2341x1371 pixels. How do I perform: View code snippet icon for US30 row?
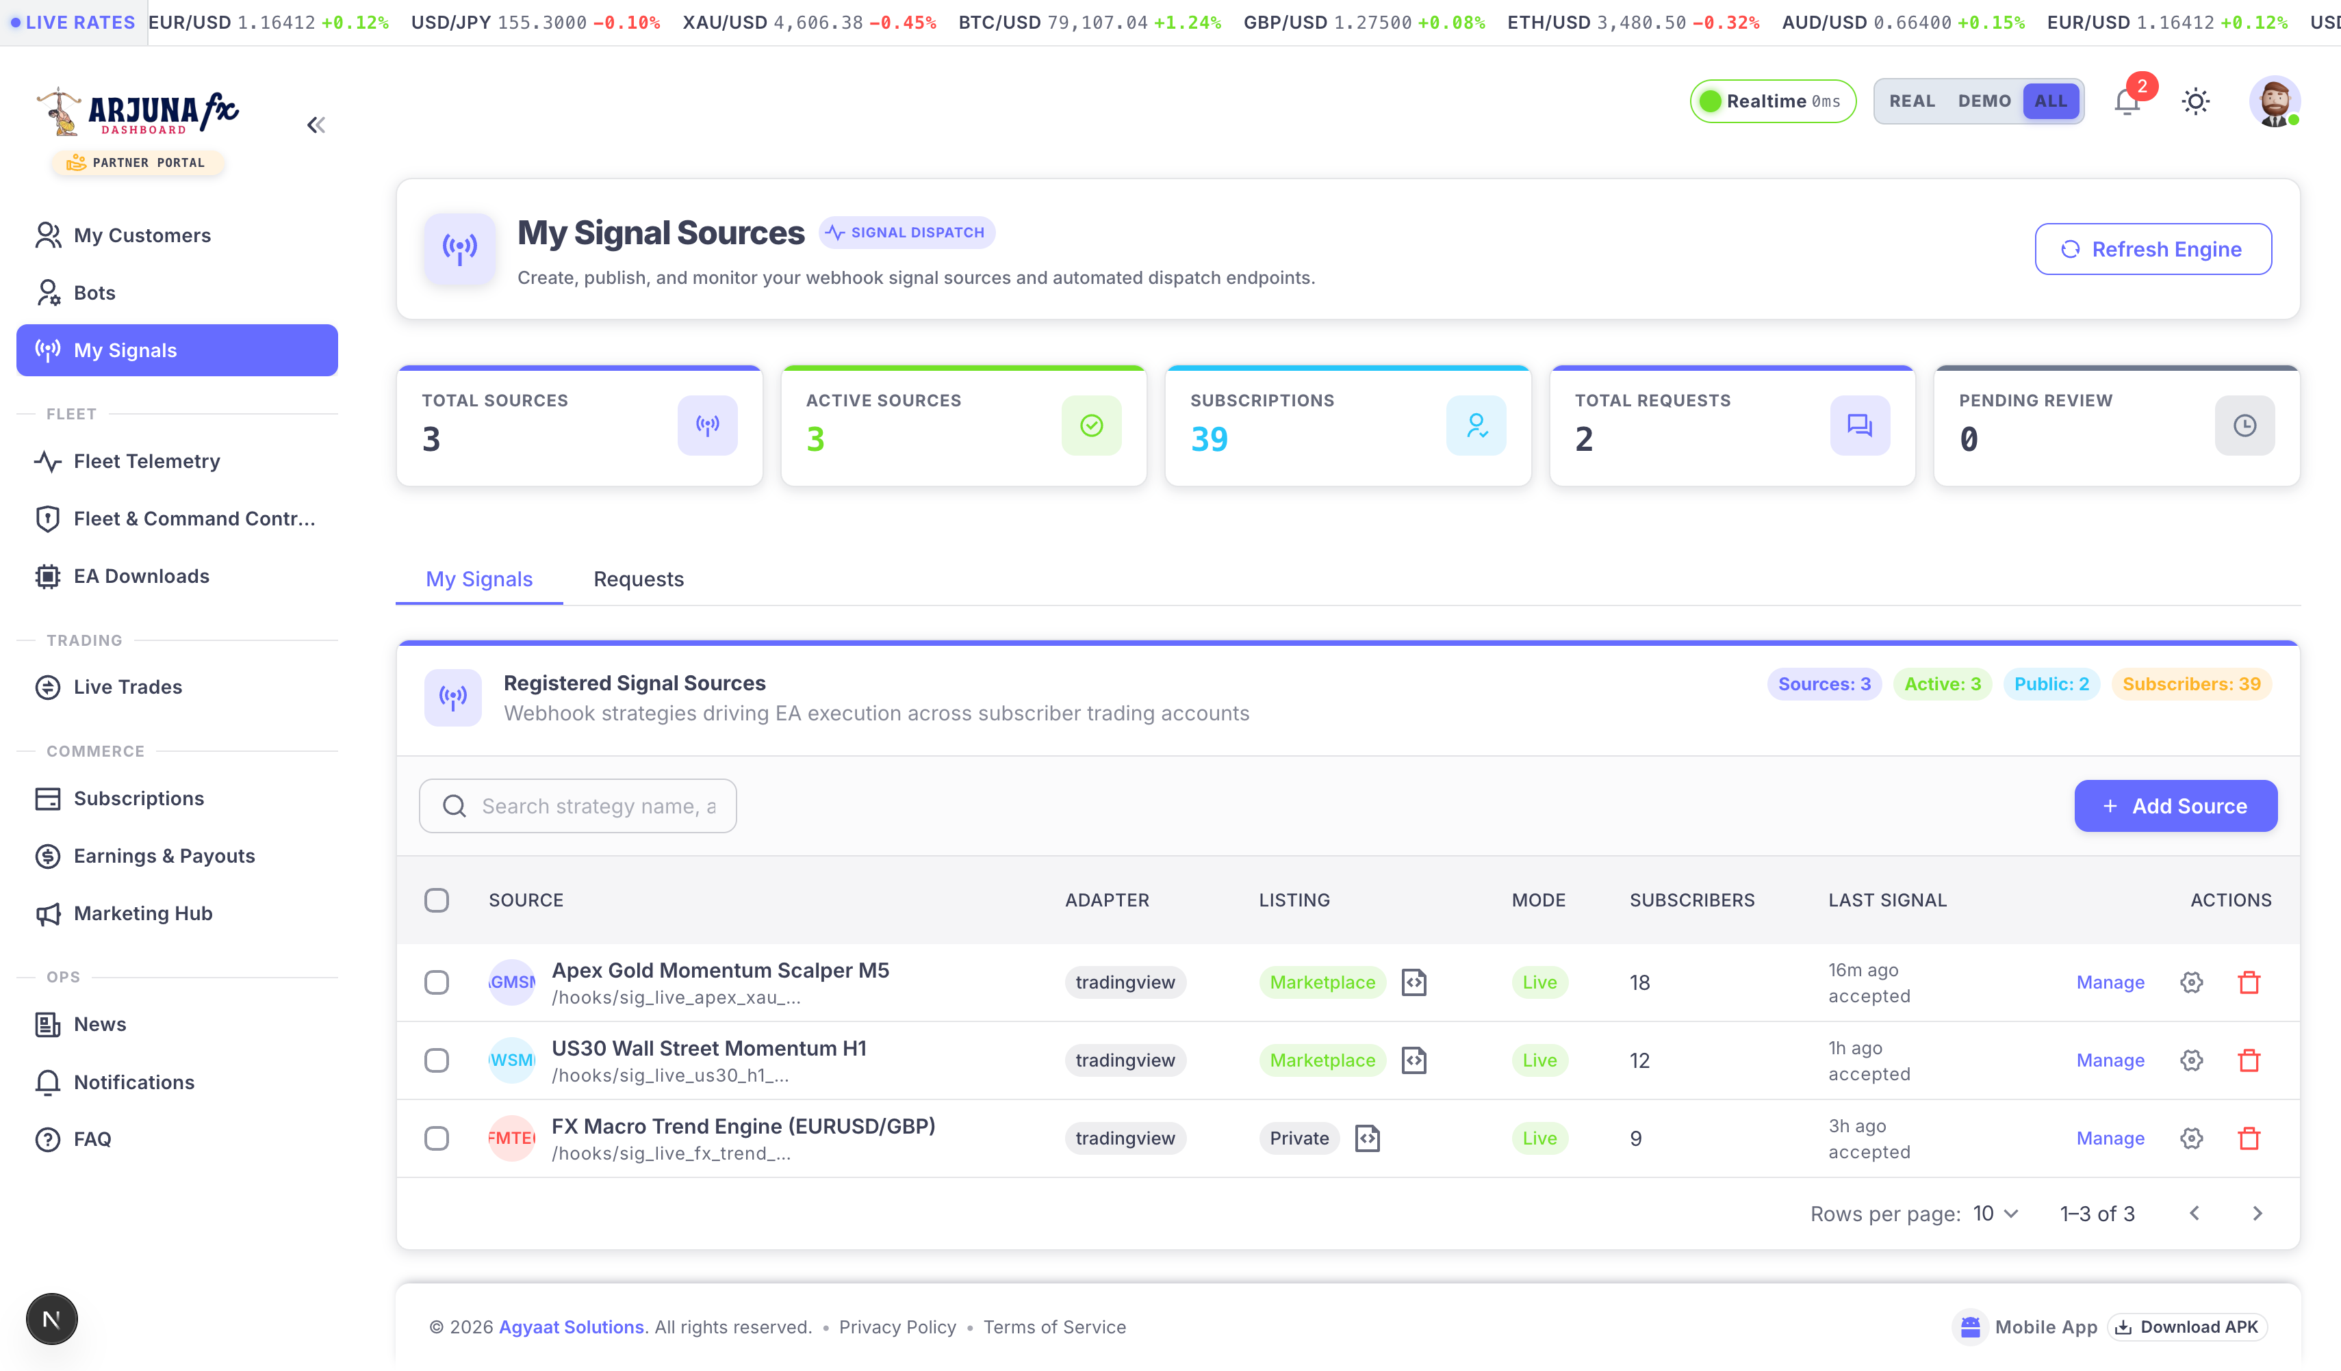click(x=1414, y=1060)
